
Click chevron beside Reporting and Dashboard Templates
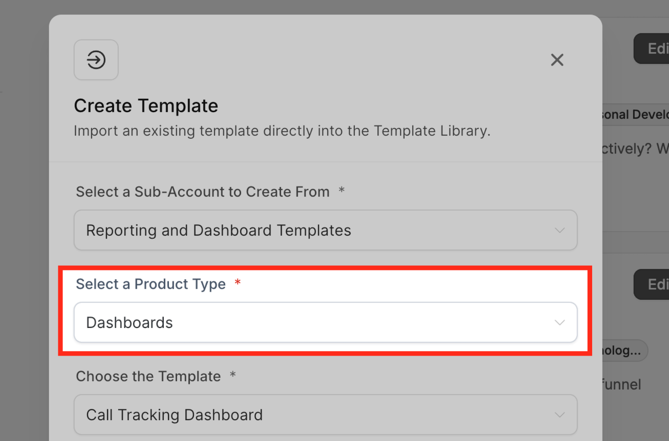point(560,230)
